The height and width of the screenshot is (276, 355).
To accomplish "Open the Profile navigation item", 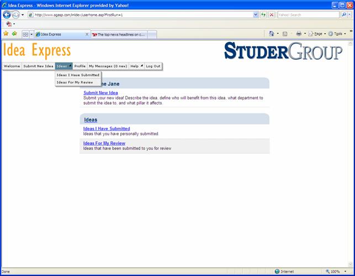I will pyautogui.click(x=80, y=66).
